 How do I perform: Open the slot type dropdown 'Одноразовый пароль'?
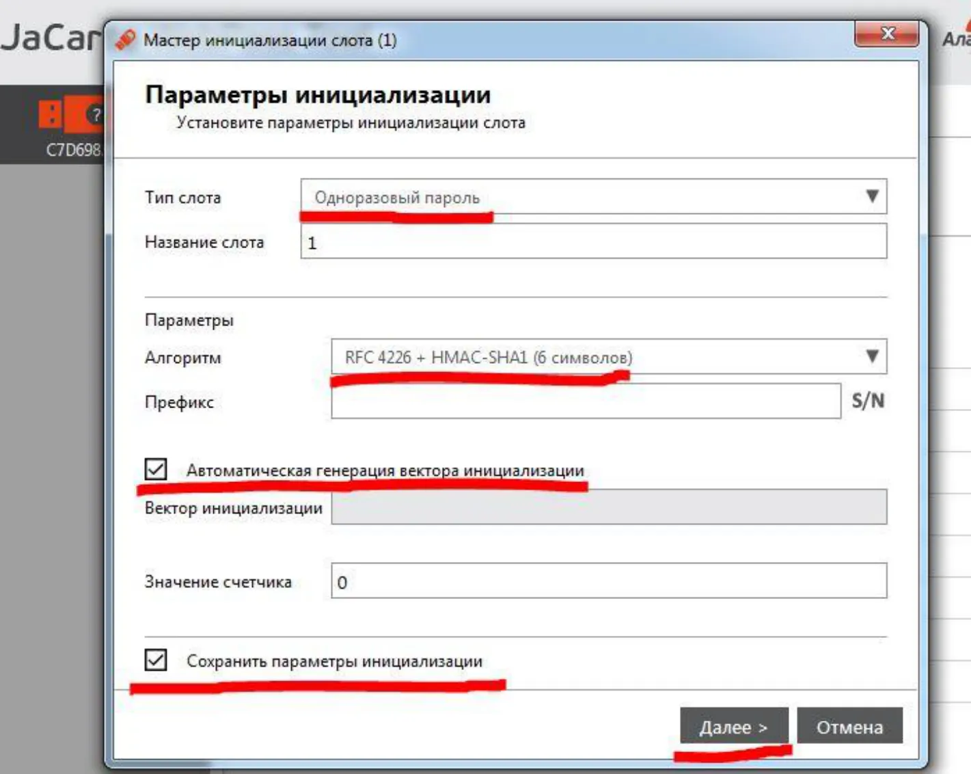[x=593, y=197]
